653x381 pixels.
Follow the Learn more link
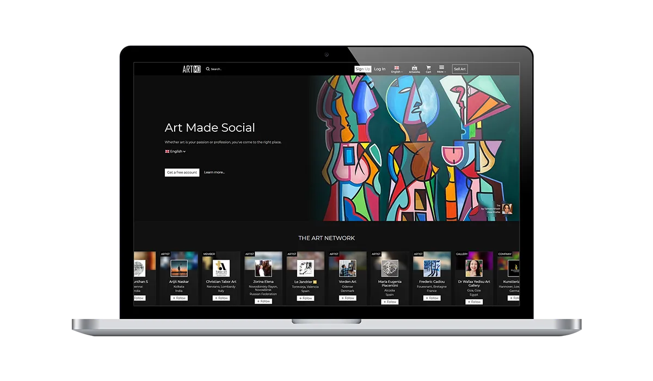(x=214, y=173)
